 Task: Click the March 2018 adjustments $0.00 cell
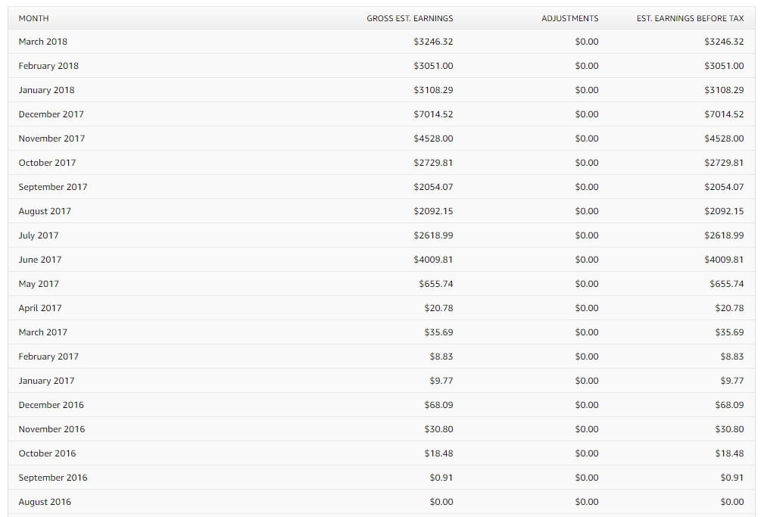(587, 42)
